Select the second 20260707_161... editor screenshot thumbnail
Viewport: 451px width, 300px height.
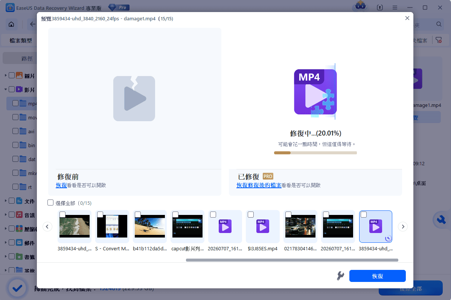coord(338,226)
